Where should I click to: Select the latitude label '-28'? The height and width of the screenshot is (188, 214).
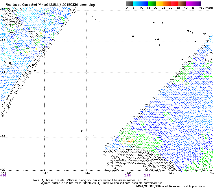pyautogui.click(x=3, y=137)
